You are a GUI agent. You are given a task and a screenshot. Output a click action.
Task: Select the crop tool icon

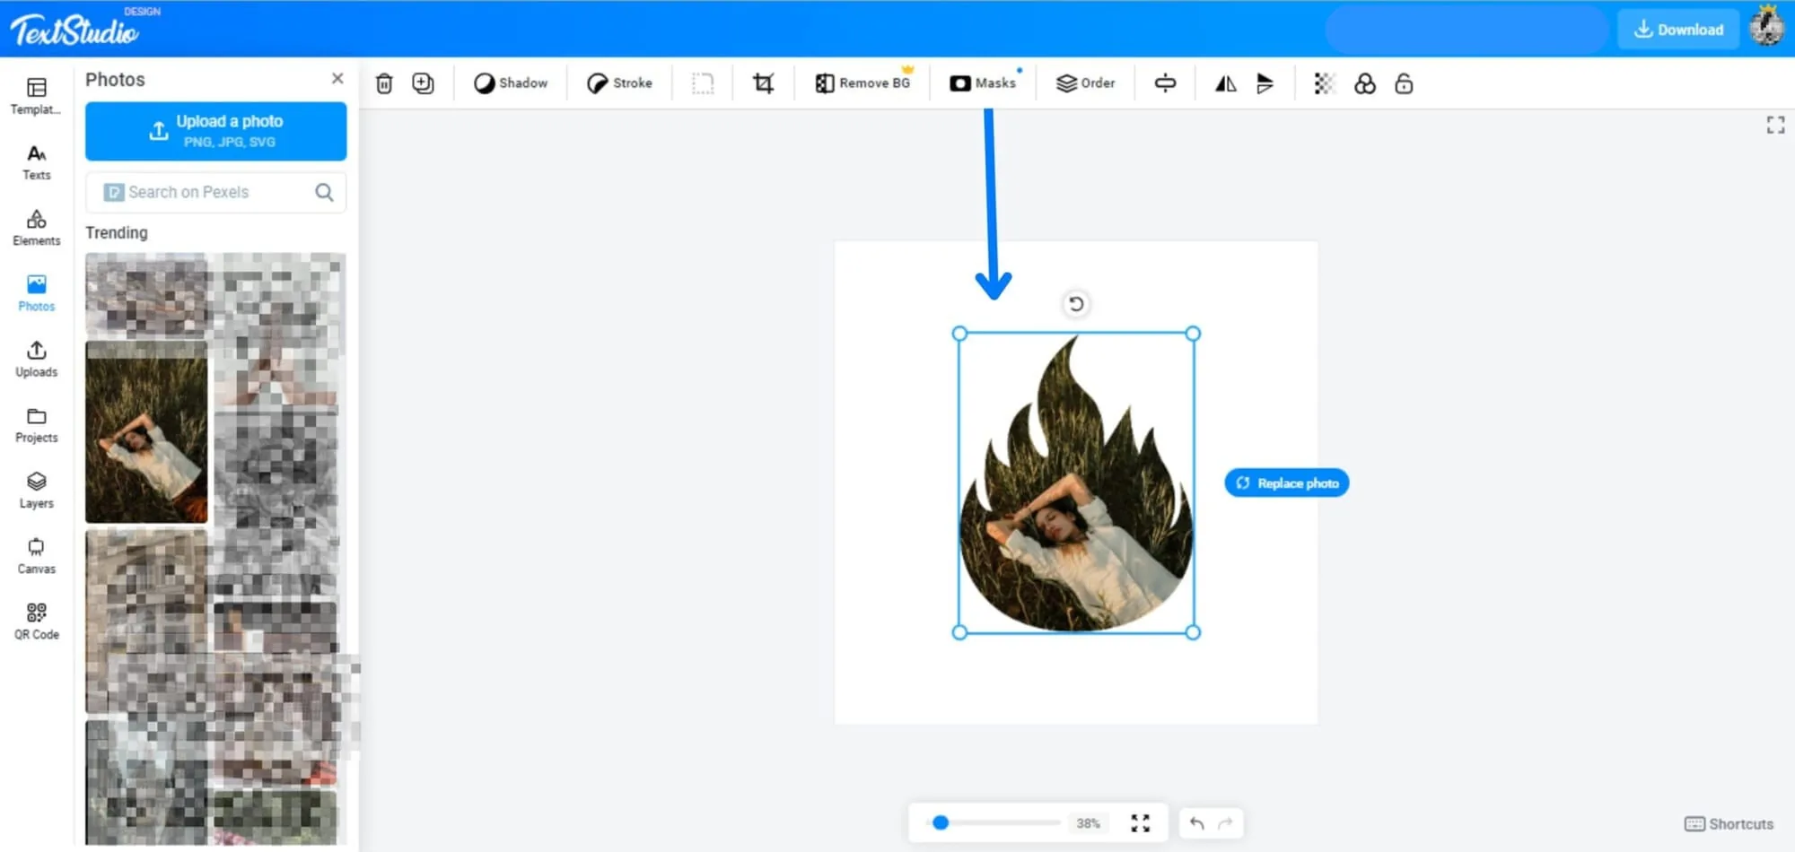(763, 83)
